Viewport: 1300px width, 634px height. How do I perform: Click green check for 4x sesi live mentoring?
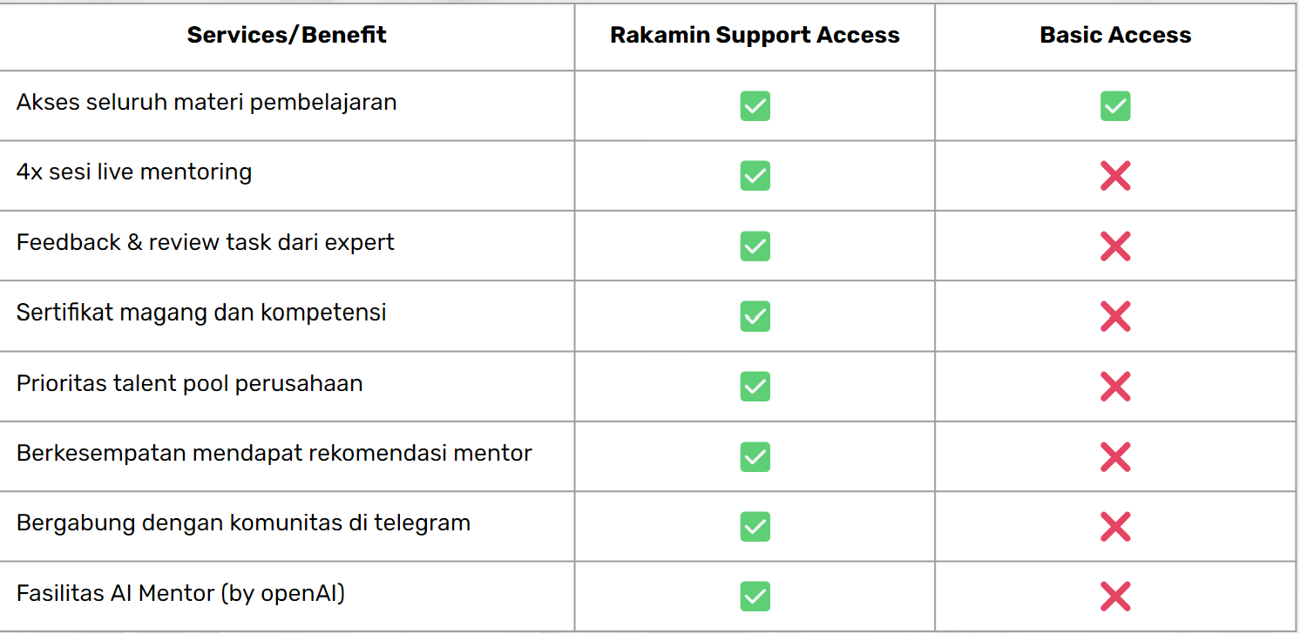coord(755,176)
